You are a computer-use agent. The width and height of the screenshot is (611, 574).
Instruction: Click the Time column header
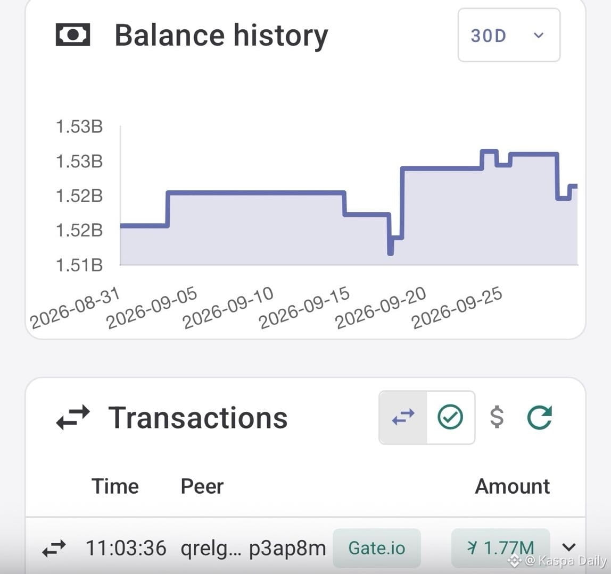point(115,486)
